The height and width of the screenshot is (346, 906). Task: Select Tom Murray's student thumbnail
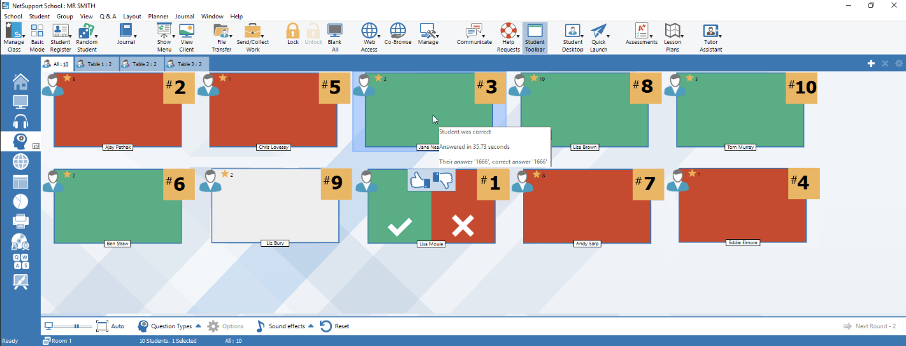click(x=739, y=110)
